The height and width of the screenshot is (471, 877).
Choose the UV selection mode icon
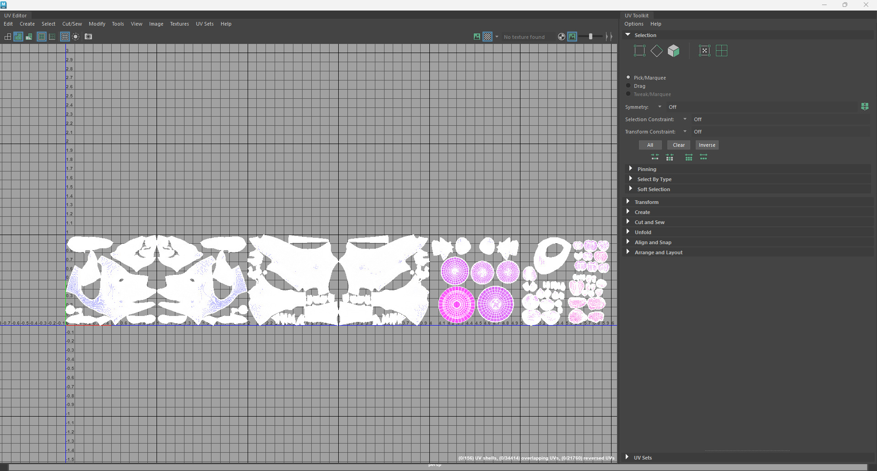704,51
